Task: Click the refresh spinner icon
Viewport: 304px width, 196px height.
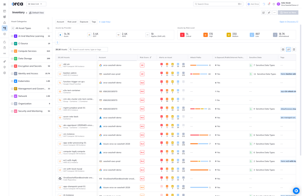Action: [x=264, y=4]
